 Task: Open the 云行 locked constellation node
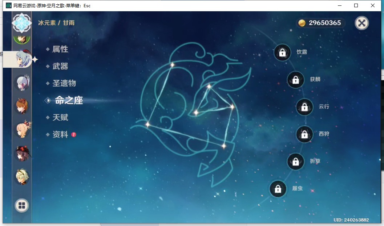click(304, 107)
